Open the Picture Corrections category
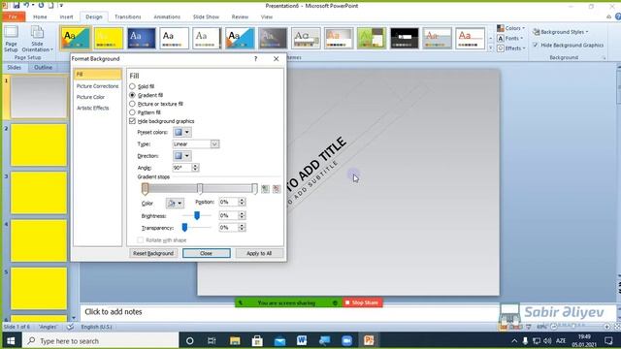This screenshot has height=349, width=621. tap(97, 86)
